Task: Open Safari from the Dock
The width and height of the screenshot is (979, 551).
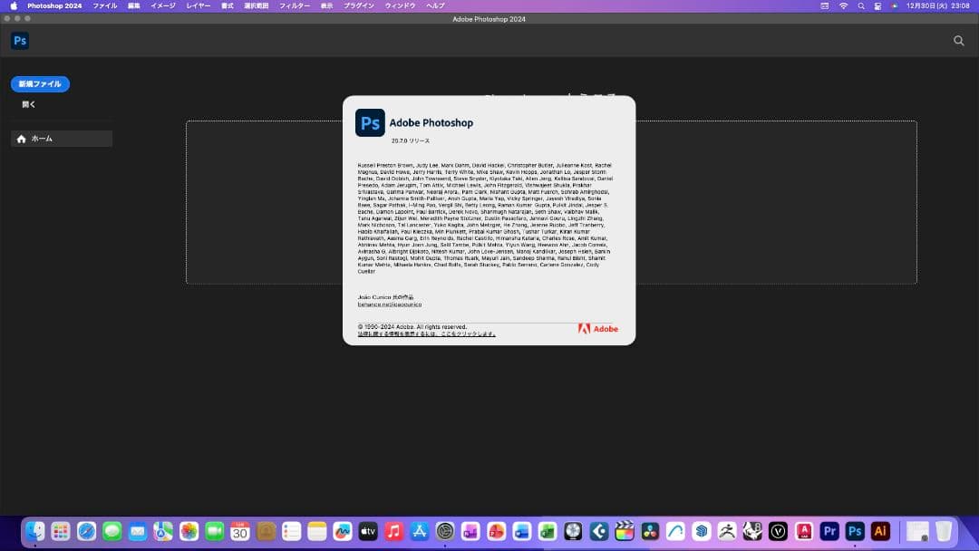Action: 86,531
